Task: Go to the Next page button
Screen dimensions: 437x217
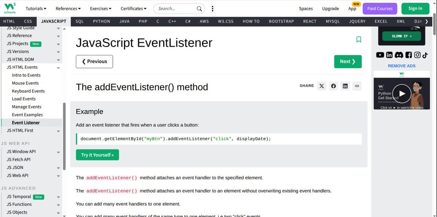Action: tap(348, 61)
